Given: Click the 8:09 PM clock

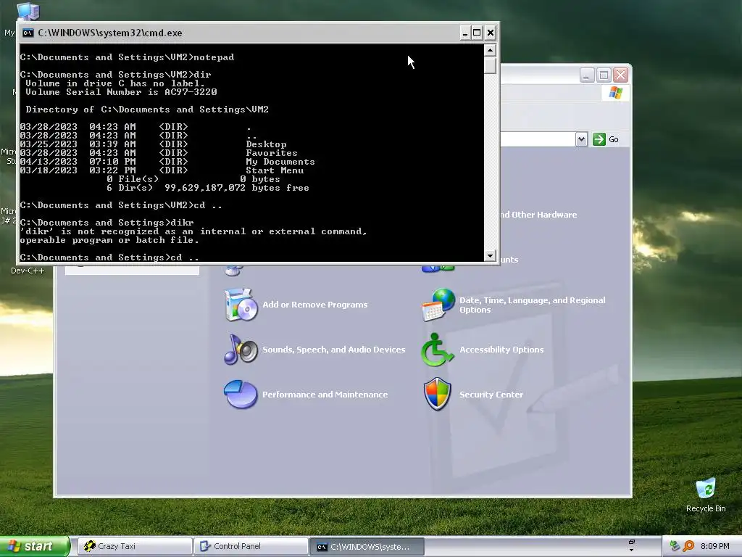Looking at the screenshot, I should pyautogui.click(x=714, y=546).
